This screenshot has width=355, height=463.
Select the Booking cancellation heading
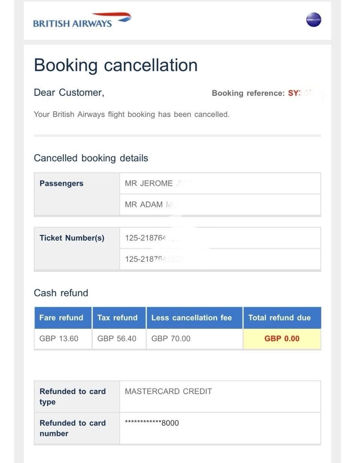point(116,65)
